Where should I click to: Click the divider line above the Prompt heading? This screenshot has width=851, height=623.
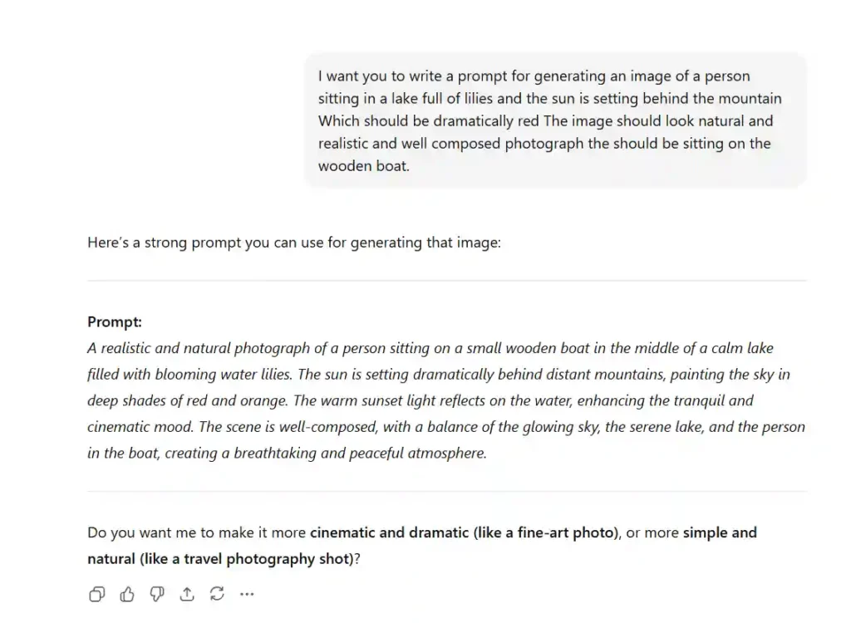click(446, 281)
